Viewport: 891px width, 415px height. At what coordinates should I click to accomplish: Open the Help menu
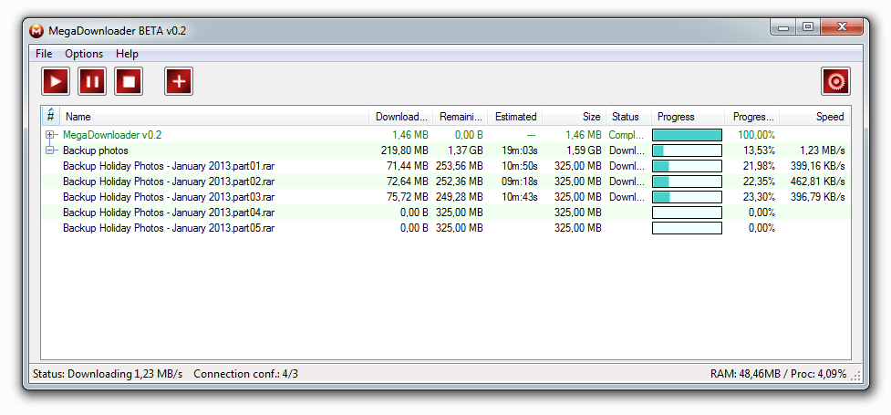[127, 54]
